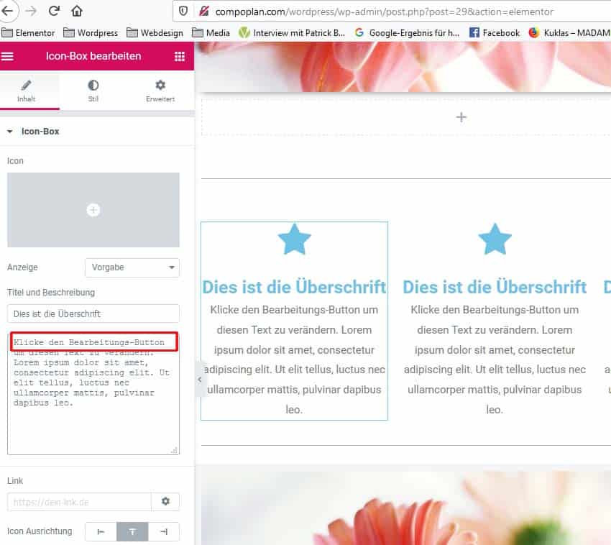Screen dimensions: 611x545
Task: Show site connection security info
Action: pos(204,12)
